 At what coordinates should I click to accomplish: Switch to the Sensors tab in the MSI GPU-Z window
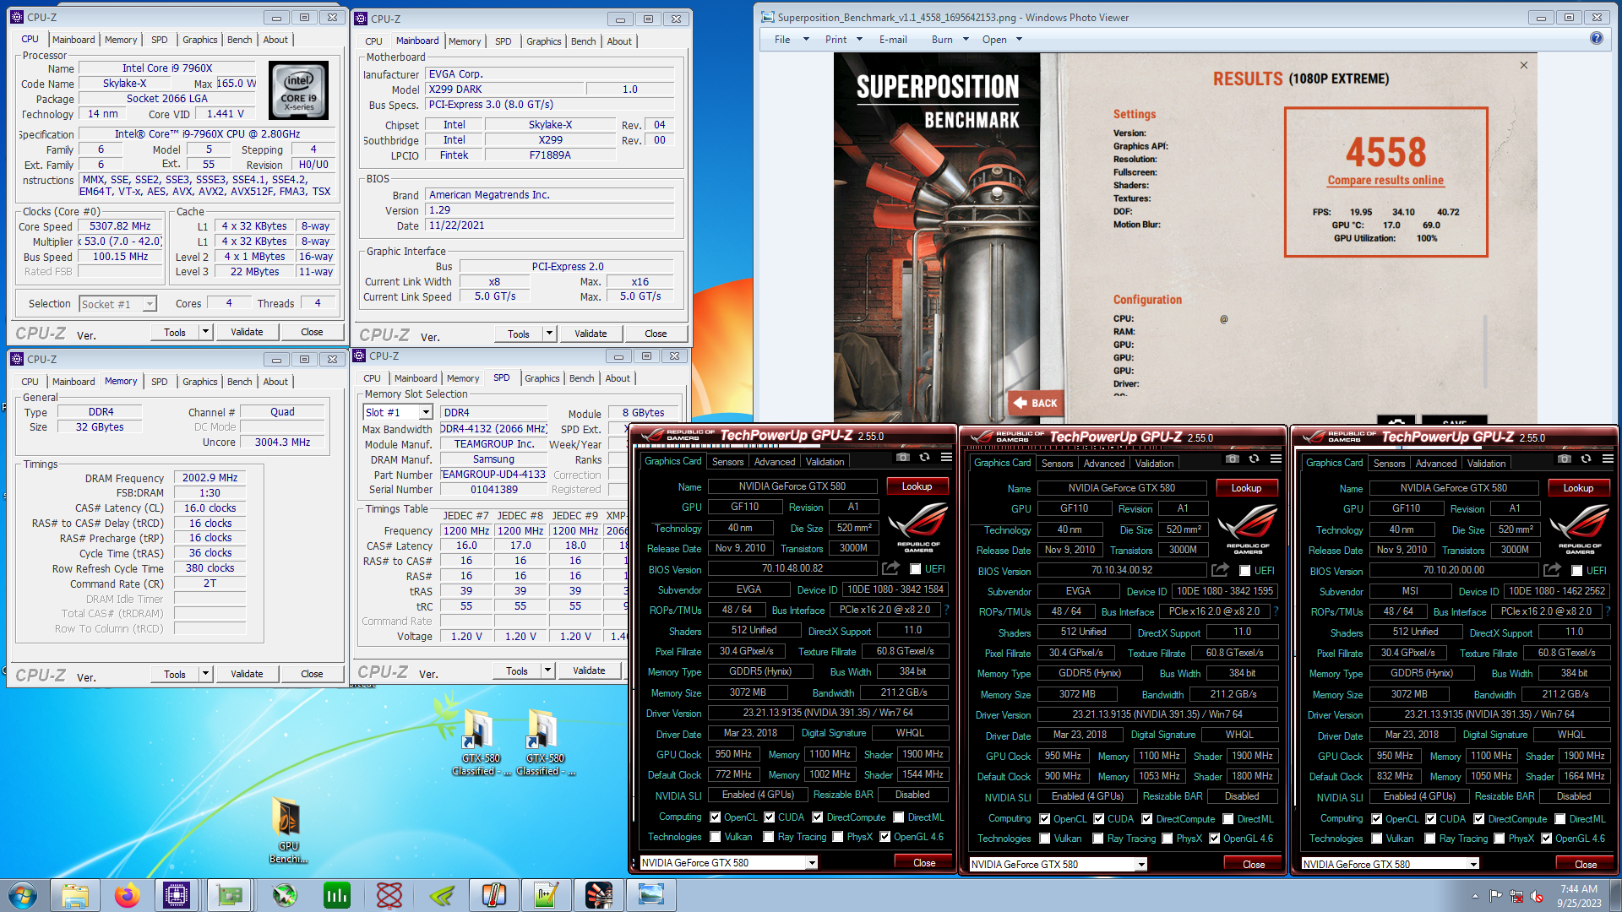pyautogui.click(x=1389, y=464)
